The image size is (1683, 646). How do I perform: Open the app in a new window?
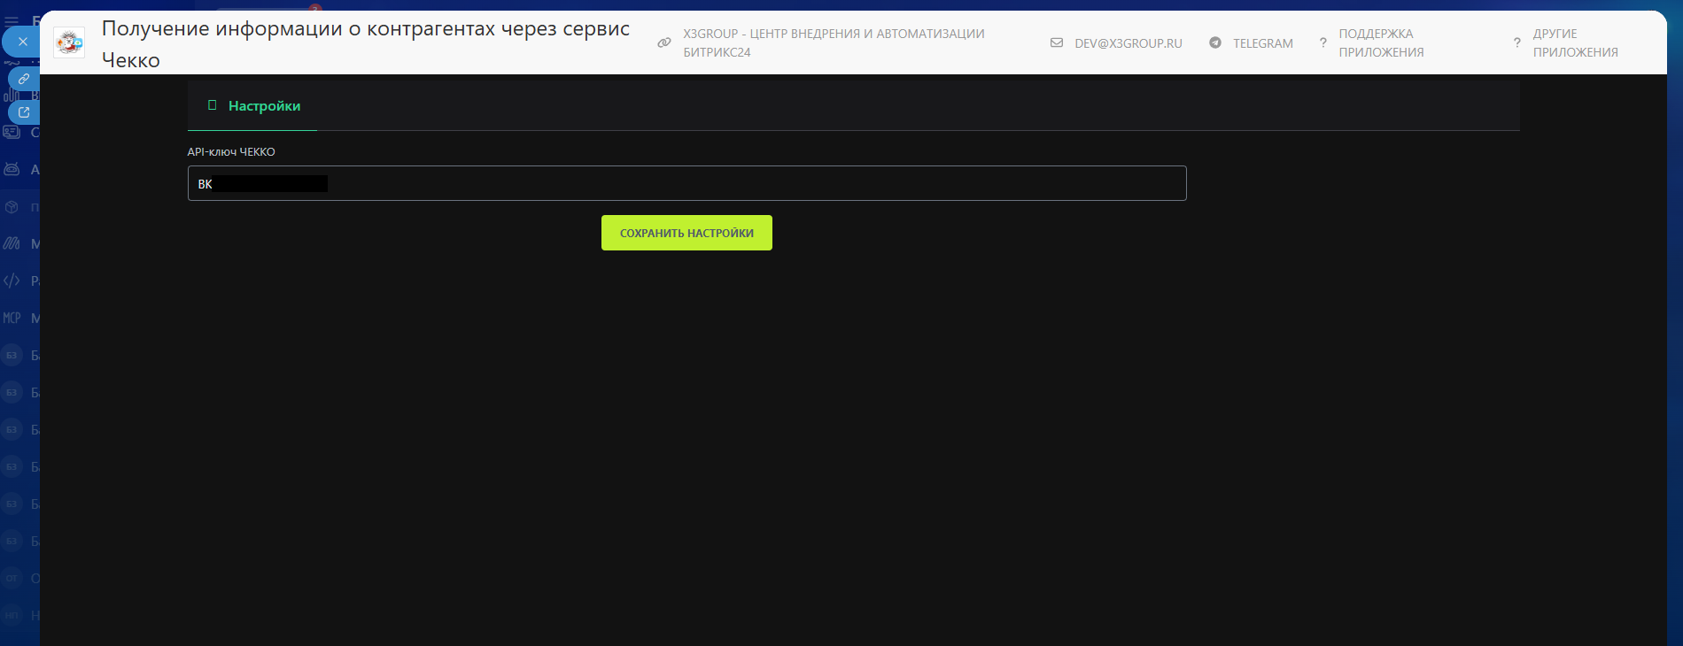point(24,112)
